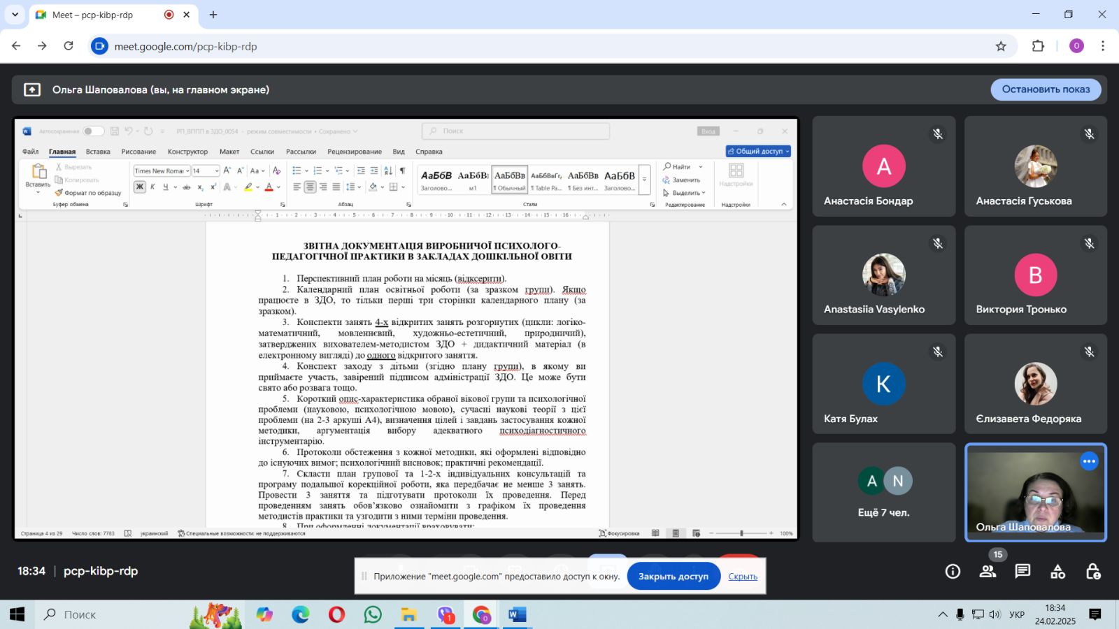Screen dimensions: 1119x629
Task: Open host controls lock icon
Action: (x=1092, y=572)
